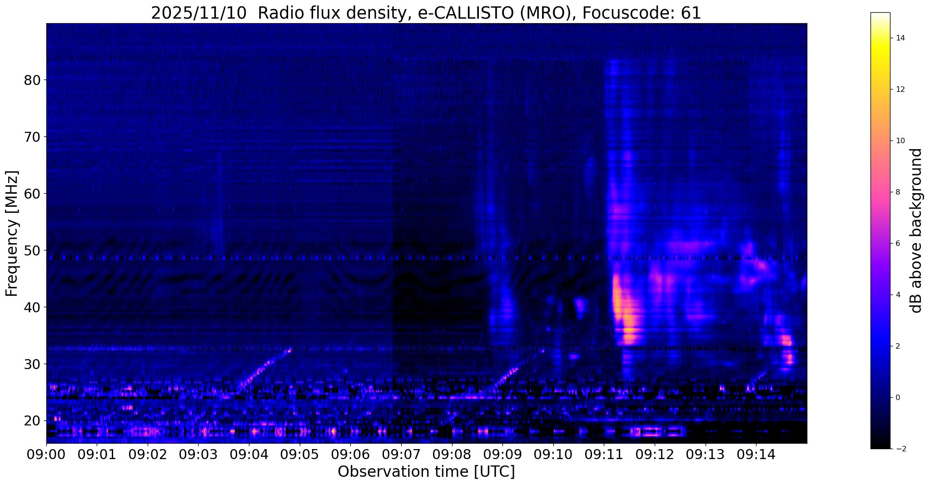Click the 09:03 time tick label

tap(199, 455)
